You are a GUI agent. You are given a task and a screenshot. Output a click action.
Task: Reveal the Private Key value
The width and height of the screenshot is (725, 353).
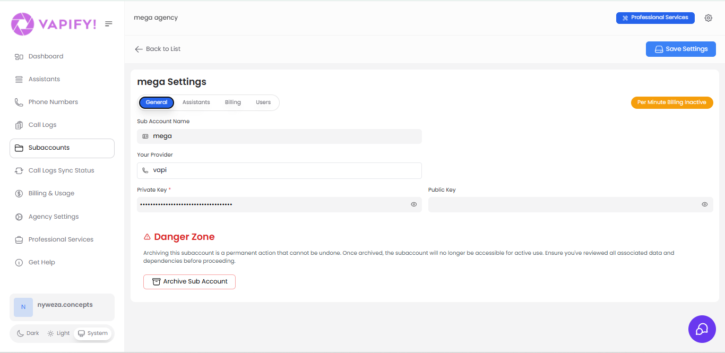pos(413,204)
